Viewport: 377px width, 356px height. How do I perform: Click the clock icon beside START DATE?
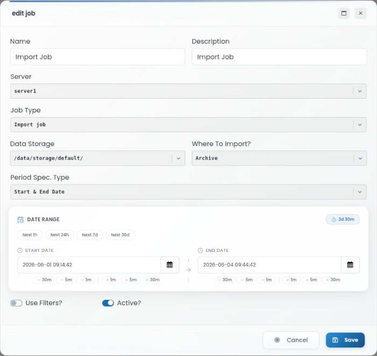click(x=20, y=250)
